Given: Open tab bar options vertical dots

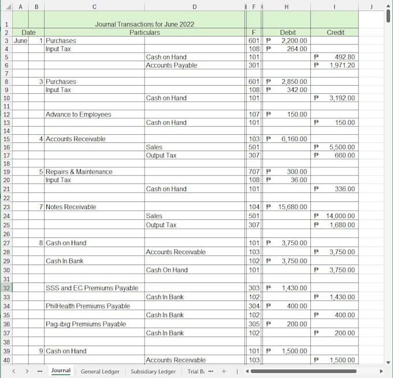Looking at the screenshot, I should (x=237, y=372).
